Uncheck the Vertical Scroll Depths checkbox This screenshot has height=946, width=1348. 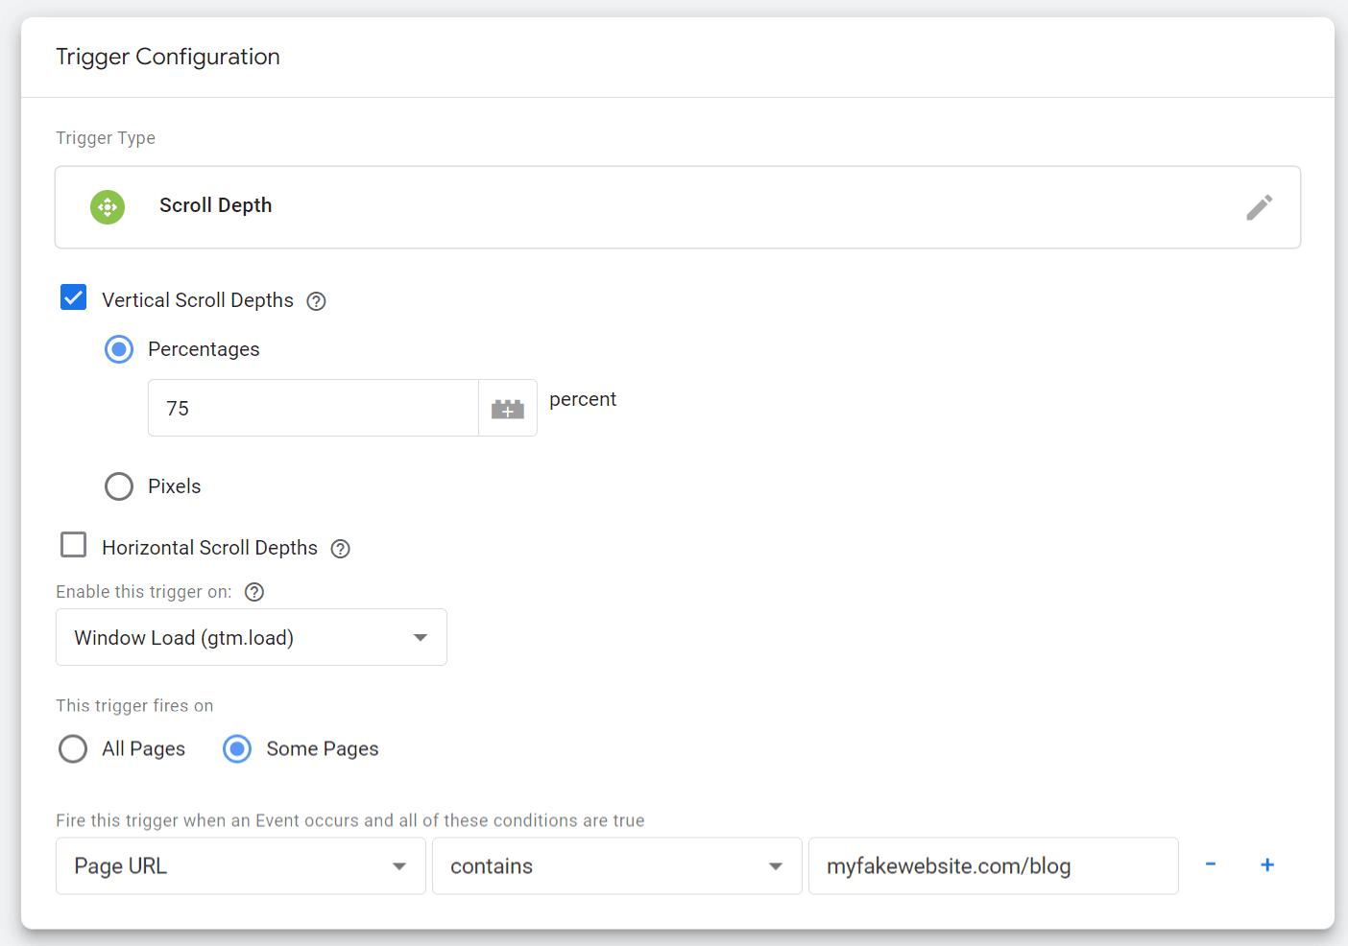point(74,297)
